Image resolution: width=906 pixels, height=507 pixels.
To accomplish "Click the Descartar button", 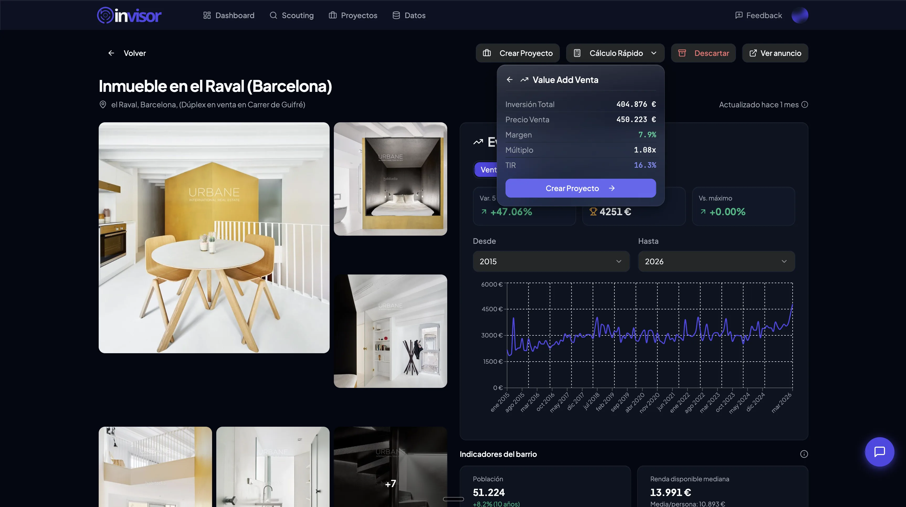I will pyautogui.click(x=703, y=53).
